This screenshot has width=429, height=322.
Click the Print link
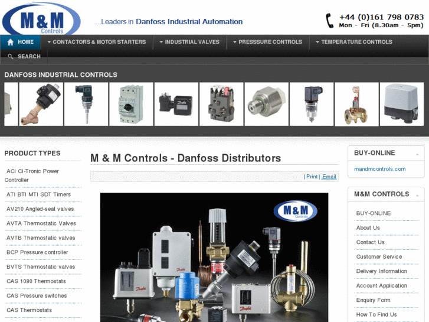[312, 177]
